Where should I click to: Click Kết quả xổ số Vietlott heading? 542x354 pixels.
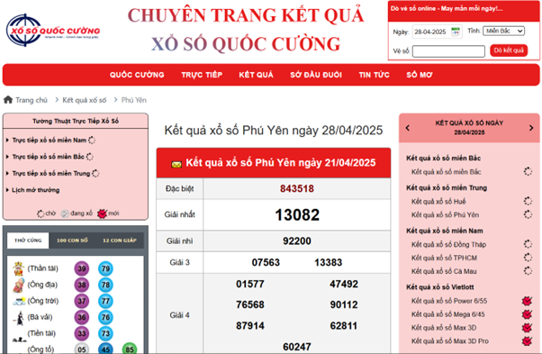tap(440, 287)
